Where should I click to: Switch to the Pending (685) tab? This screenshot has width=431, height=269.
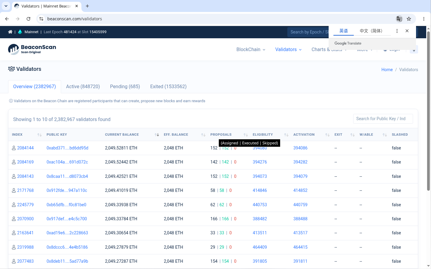pyautogui.click(x=125, y=87)
